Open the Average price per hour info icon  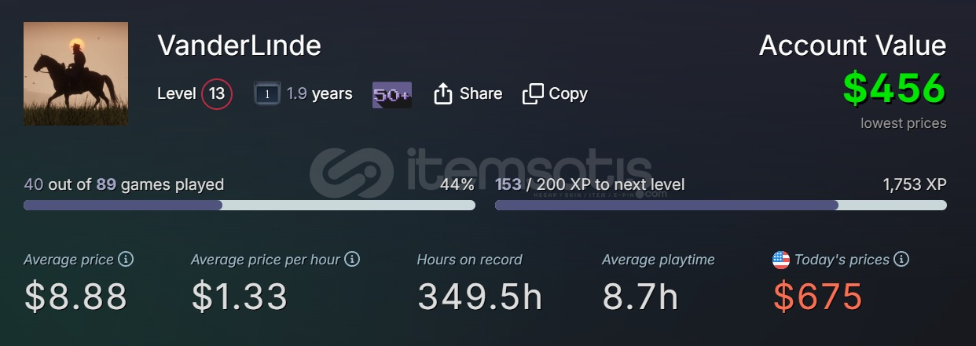(x=352, y=259)
